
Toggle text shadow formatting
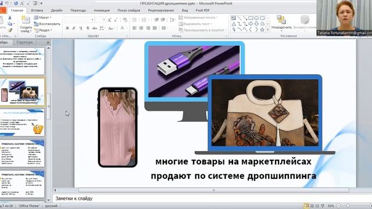[x=88, y=28]
